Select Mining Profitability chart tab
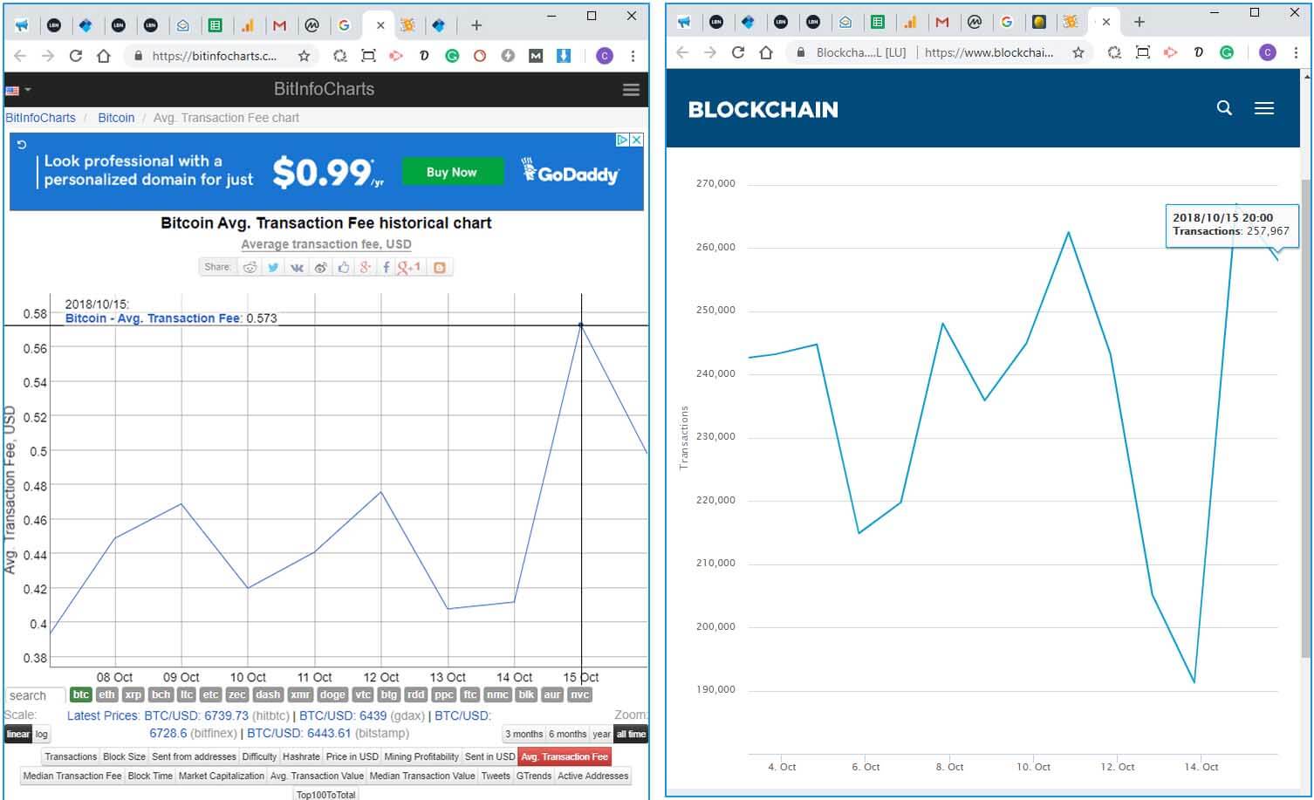The image size is (1314, 800). point(421,757)
